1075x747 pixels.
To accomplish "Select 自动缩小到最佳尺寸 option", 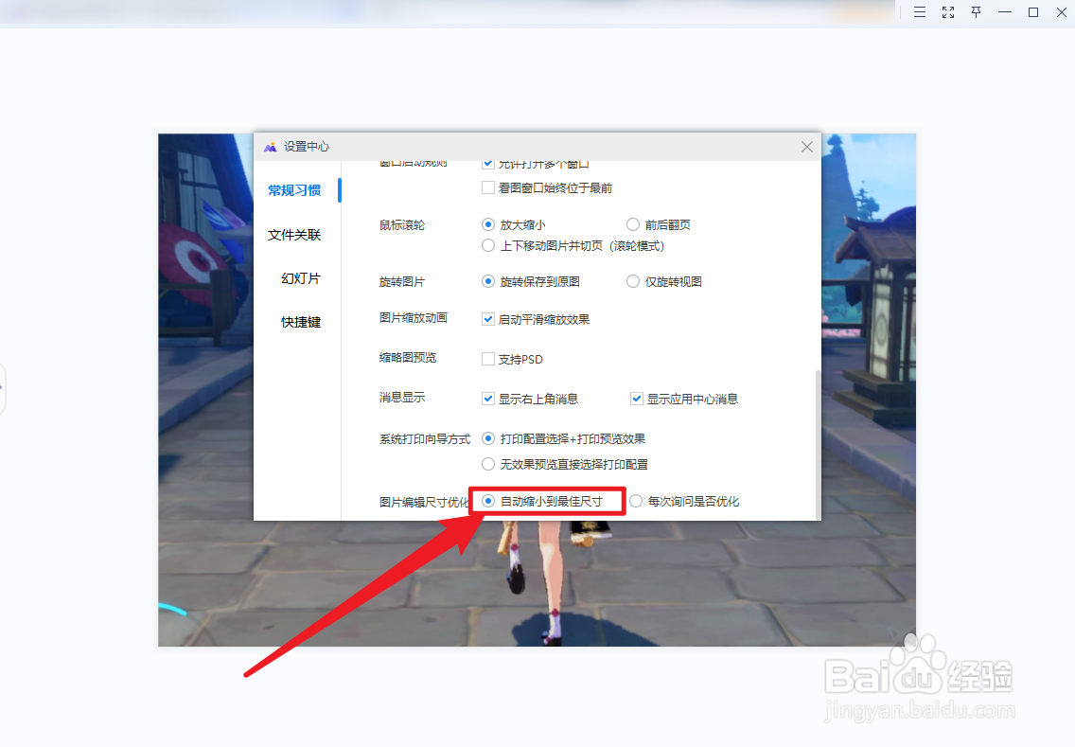I will (x=488, y=502).
